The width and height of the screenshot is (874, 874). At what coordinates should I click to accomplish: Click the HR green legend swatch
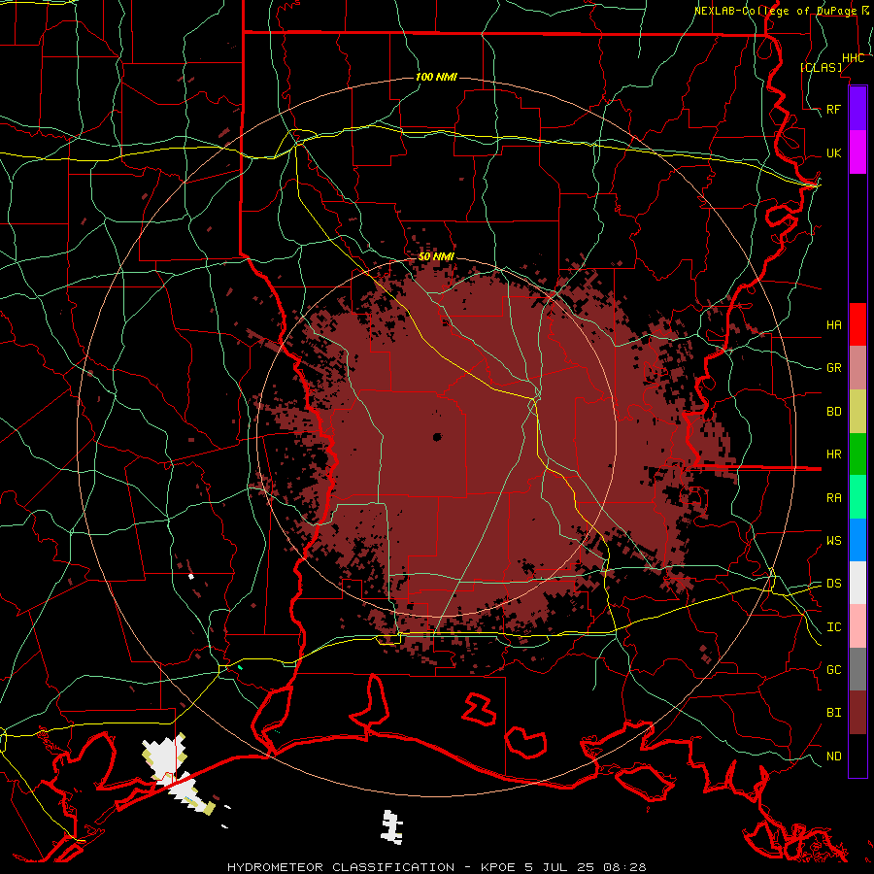click(857, 454)
